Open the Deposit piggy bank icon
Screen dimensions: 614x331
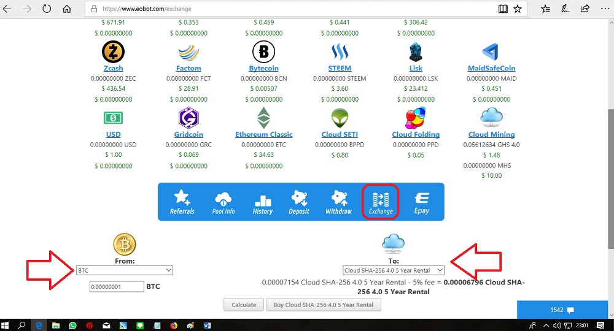[x=299, y=202]
